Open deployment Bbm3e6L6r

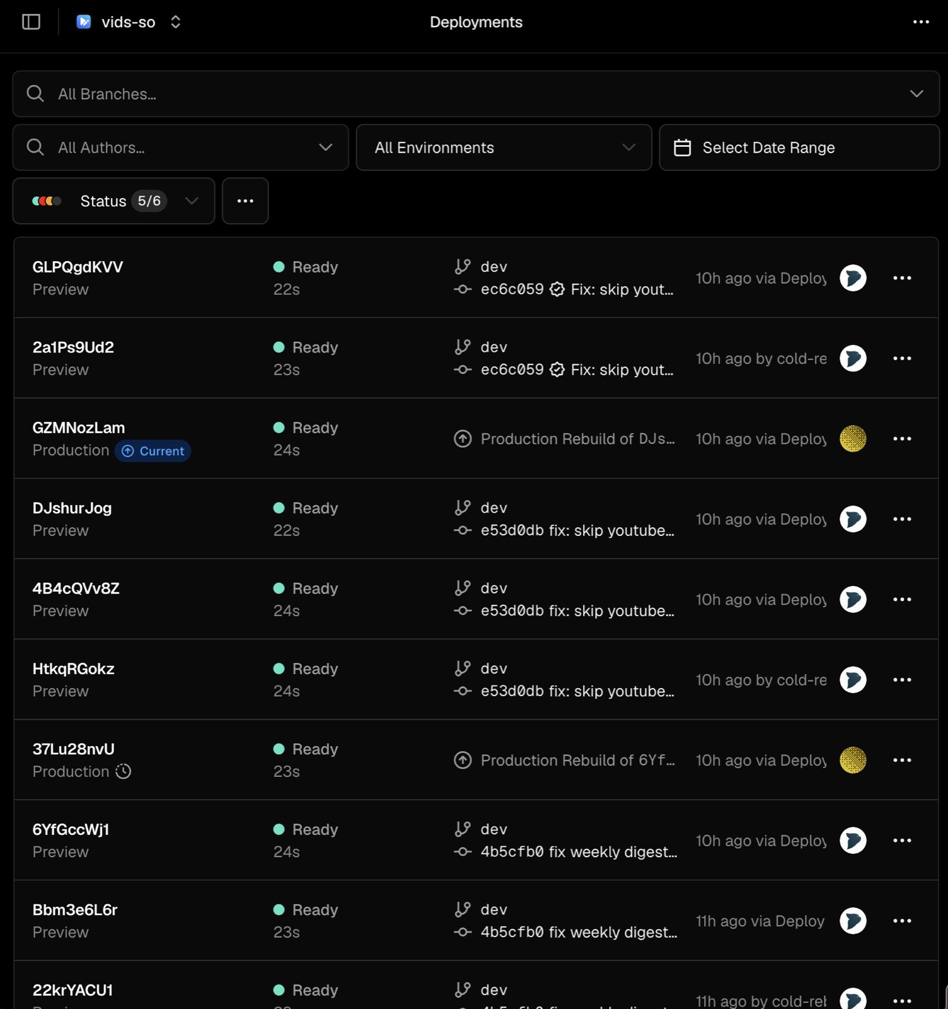pyautogui.click(x=75, y=910)
